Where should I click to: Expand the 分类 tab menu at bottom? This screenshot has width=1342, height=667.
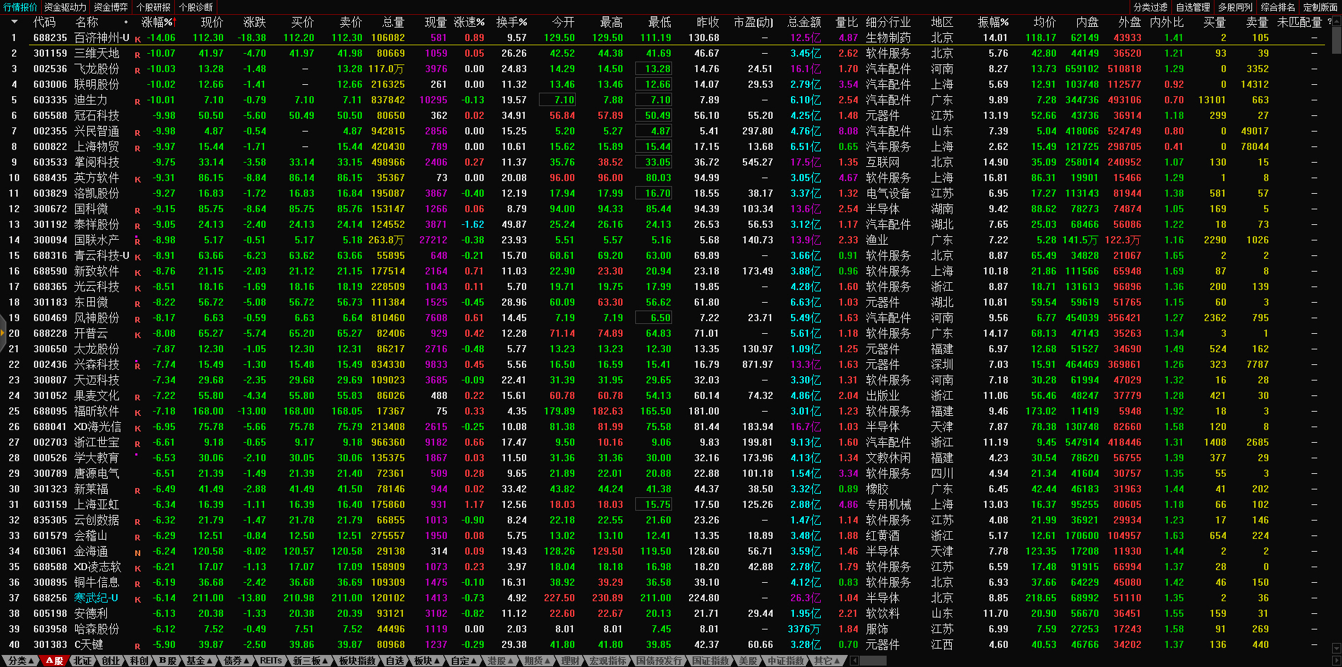pos(21,661)
